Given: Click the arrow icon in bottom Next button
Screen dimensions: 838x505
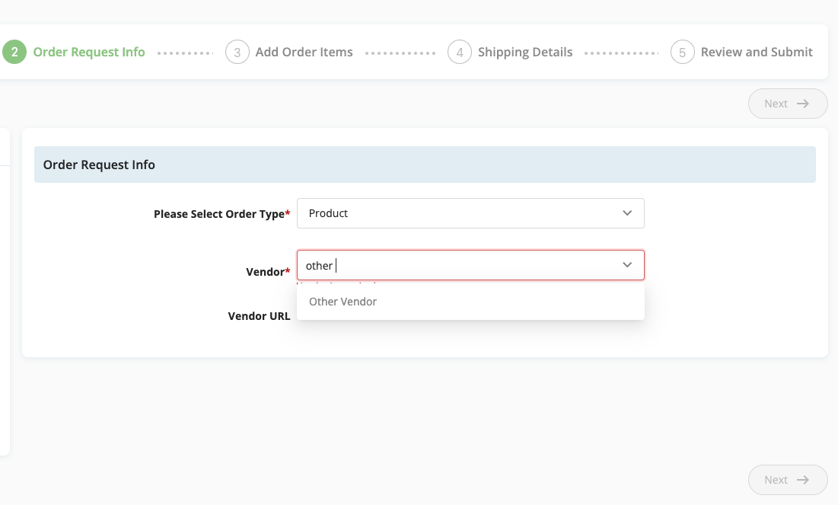Looking at the screenshot, I should [803, 480].
